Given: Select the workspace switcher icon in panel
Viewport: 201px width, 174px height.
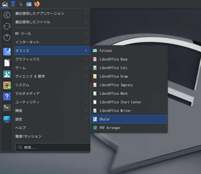Looking at the screenshot, I should click(13, 4).
